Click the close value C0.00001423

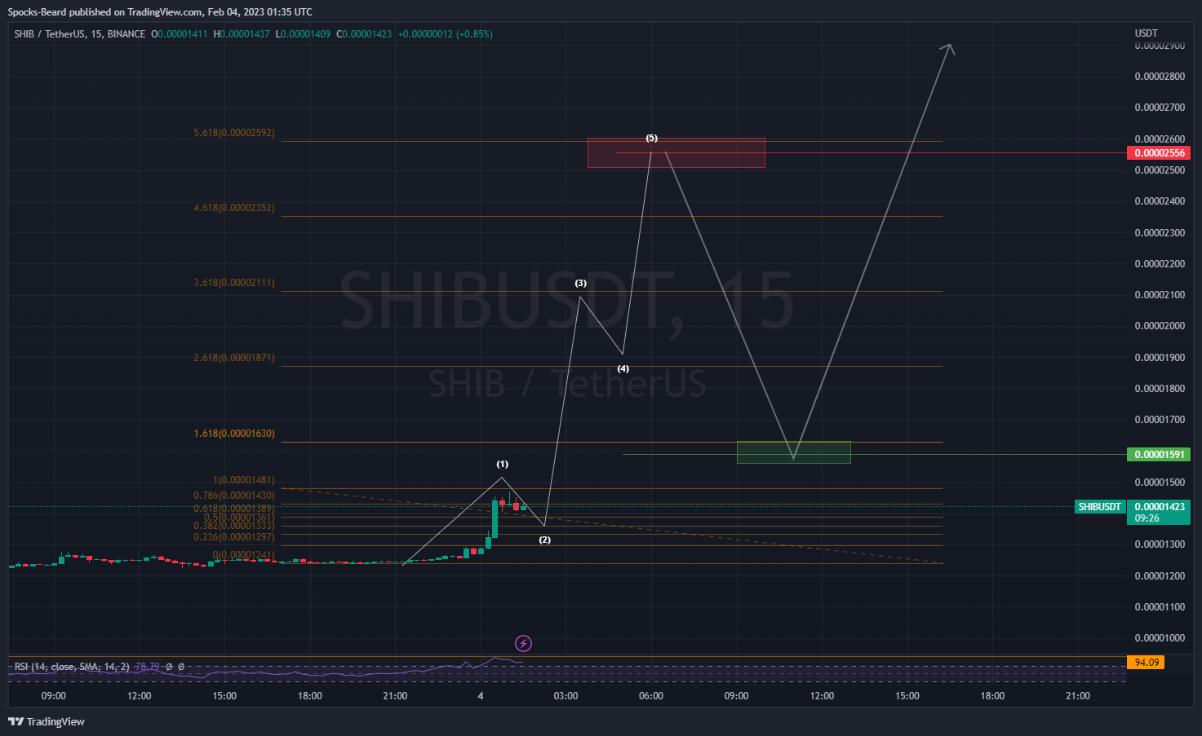coord(364,34)
